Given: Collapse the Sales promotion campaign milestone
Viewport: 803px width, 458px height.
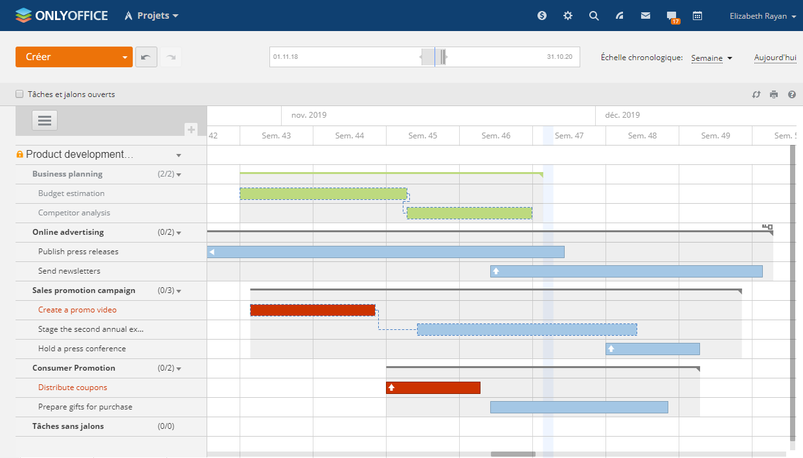Looking at the screenshot, I should 179,291.
